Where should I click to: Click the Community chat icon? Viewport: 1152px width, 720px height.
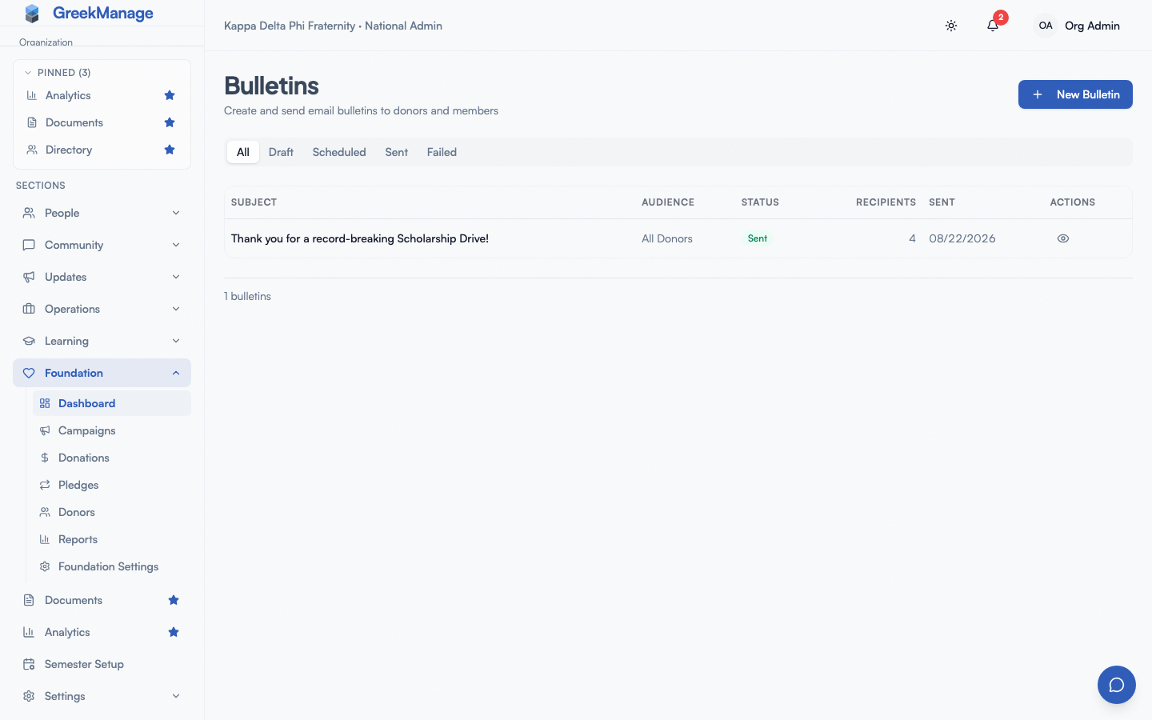click(x=29, y=245)
